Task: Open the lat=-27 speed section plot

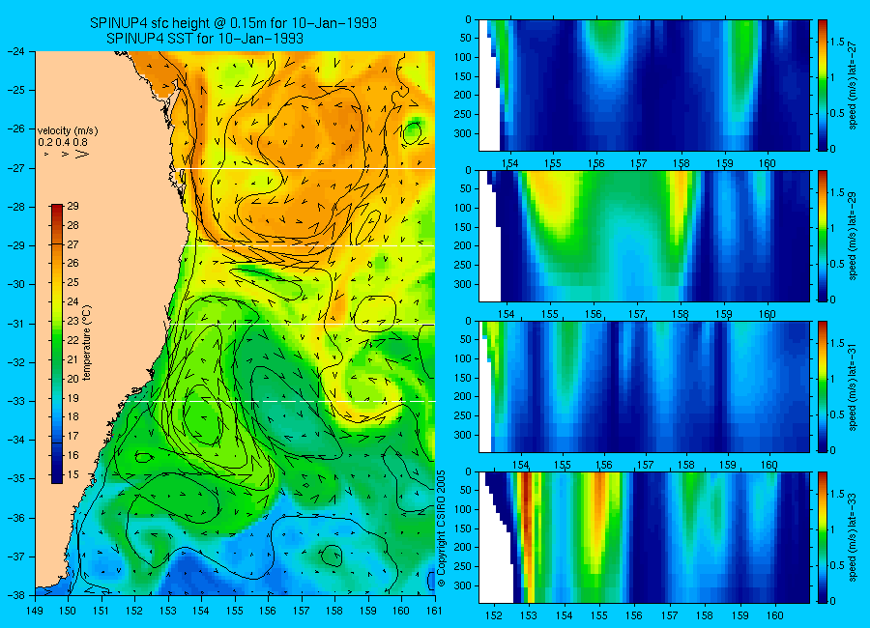Action: click(x=644, y=85)
